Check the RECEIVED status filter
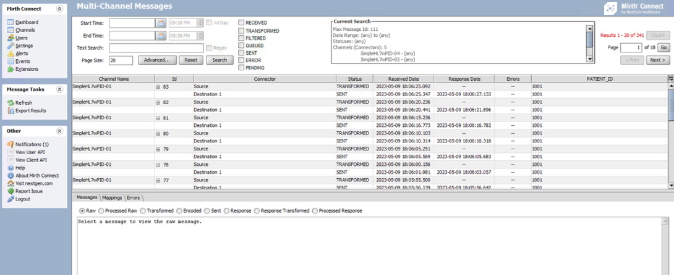674x275 pixels. (241, 23)
